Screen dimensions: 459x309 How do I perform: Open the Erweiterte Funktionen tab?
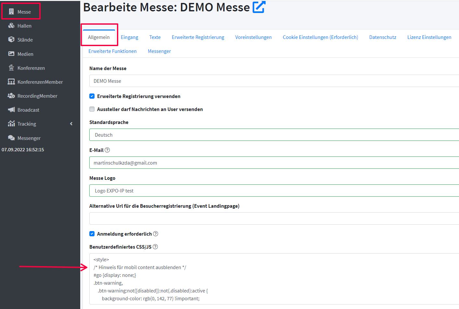click(112, 51)
